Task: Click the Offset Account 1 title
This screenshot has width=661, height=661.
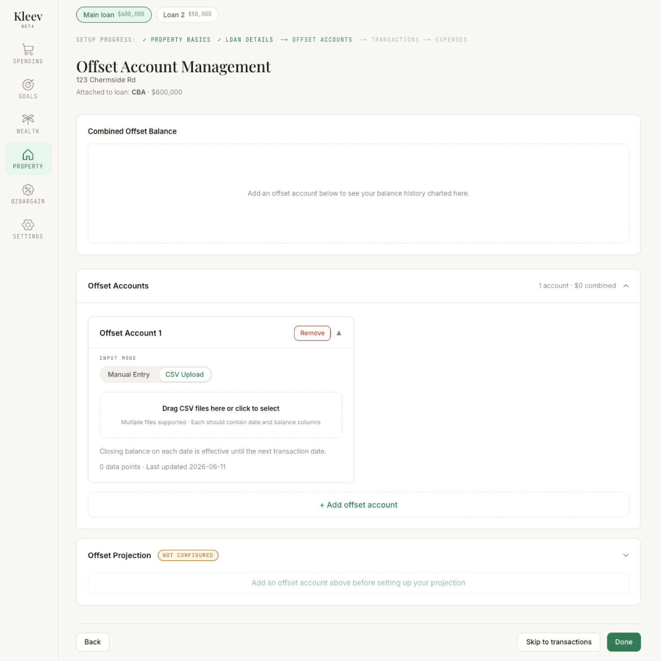Action: [131, 333]
